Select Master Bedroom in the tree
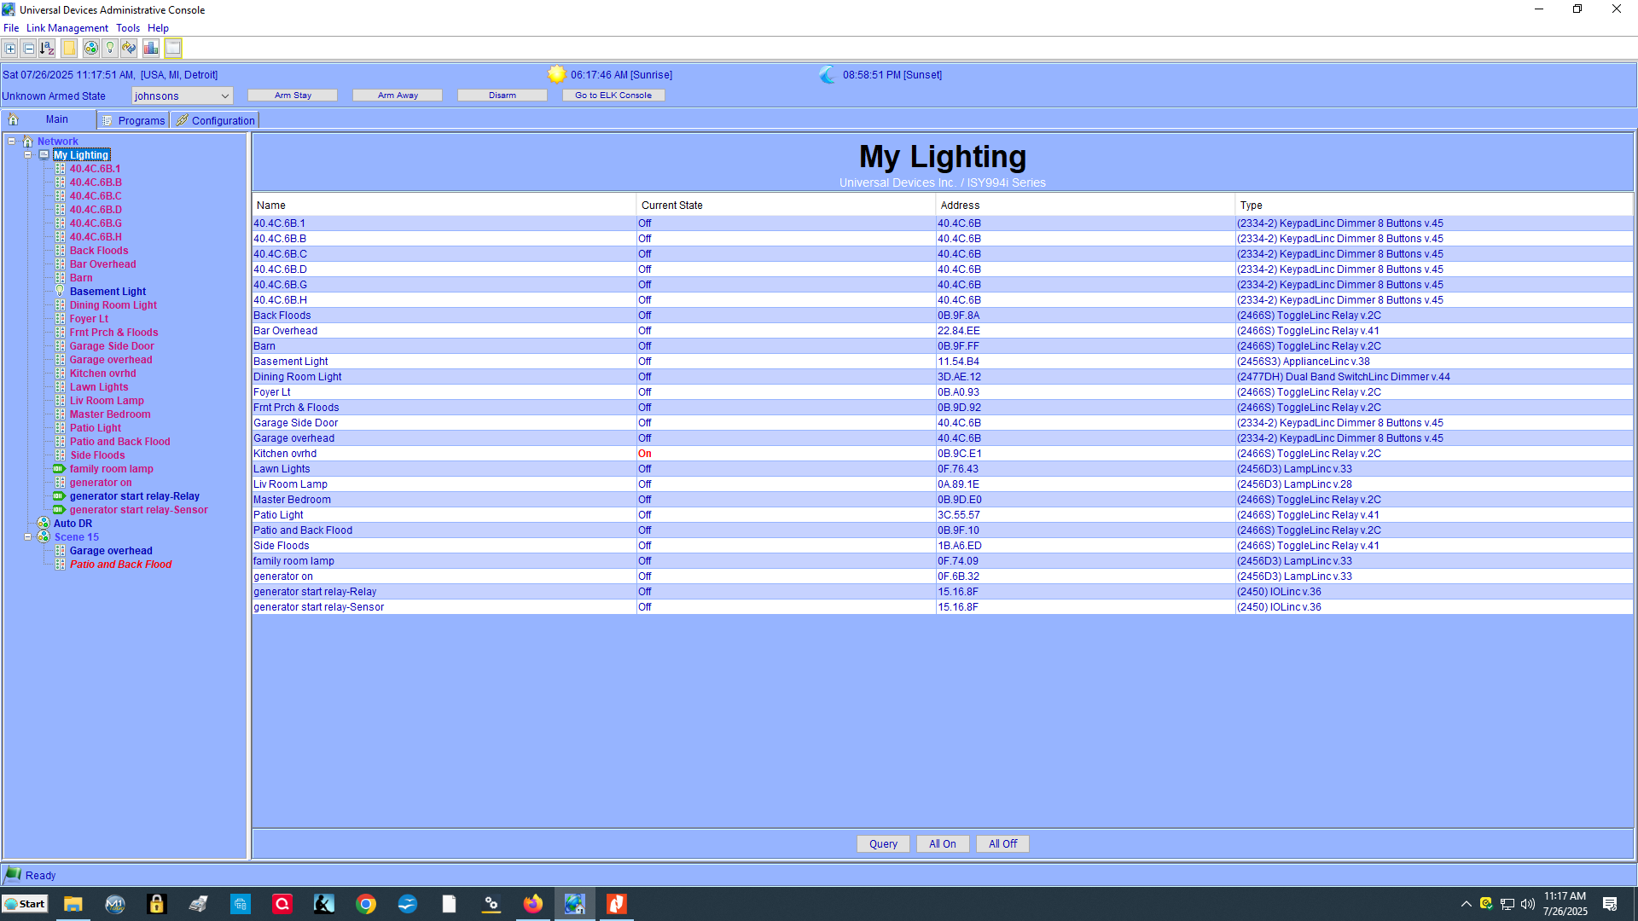 point(110,414)
